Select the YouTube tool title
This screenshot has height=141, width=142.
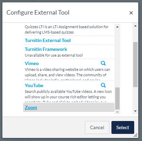click(34, 85)
